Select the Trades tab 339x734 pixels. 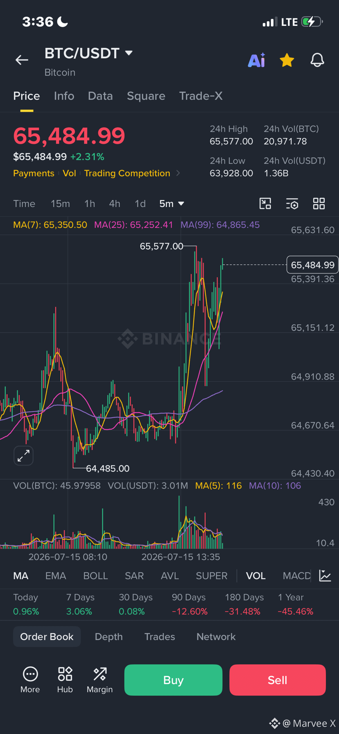160,637
